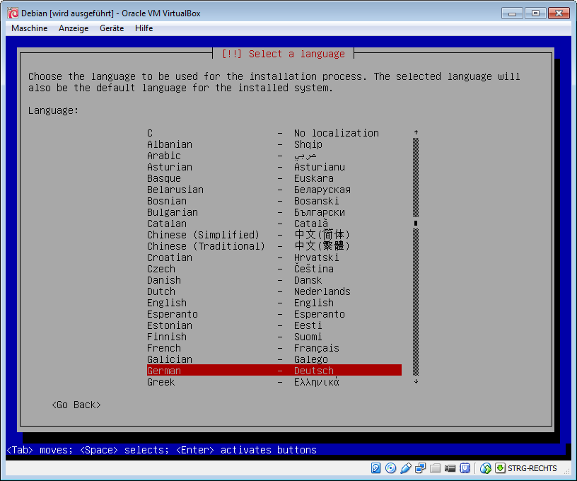Select Chinese (Simplified) in the list
Viewport: 577px width, 481px height.
coord(274,235)
